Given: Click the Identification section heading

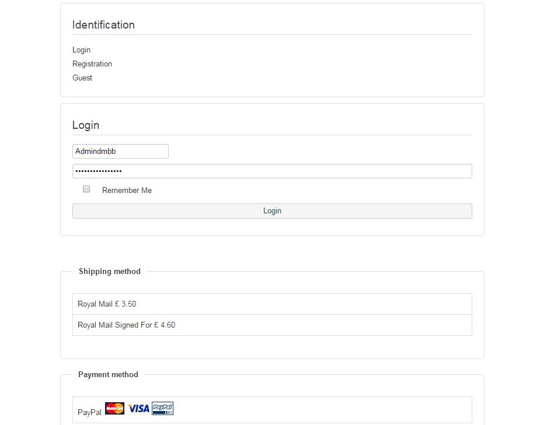Looking at the screenshot, I should tap(103, 25).
